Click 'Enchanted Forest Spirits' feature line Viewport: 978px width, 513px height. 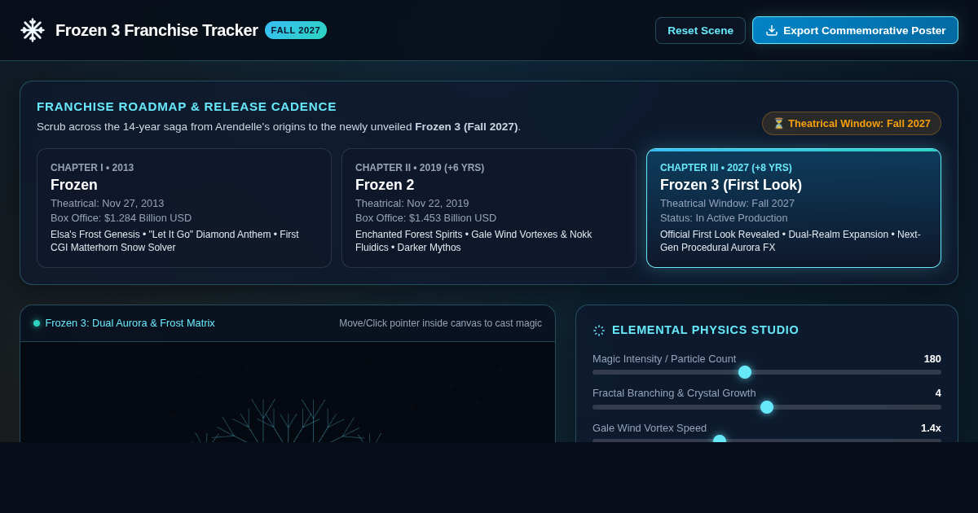[x=474, y=241]
